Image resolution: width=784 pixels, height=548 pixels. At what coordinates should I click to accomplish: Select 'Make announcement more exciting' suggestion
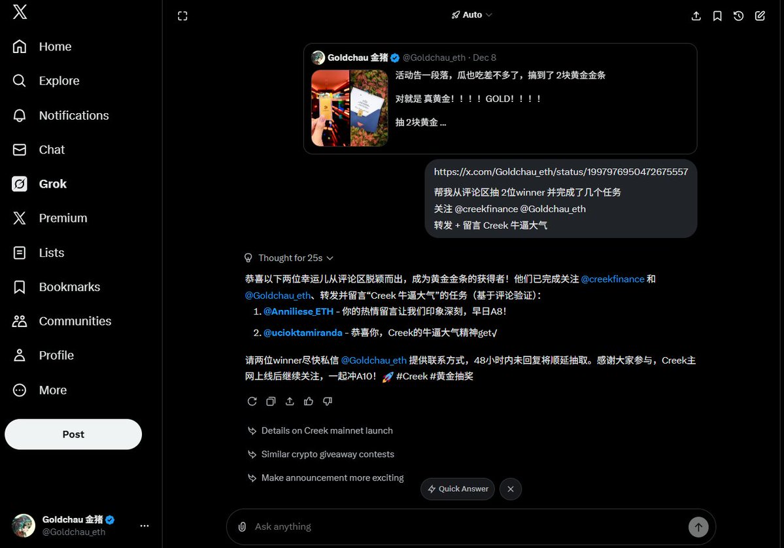click(326, 478)
